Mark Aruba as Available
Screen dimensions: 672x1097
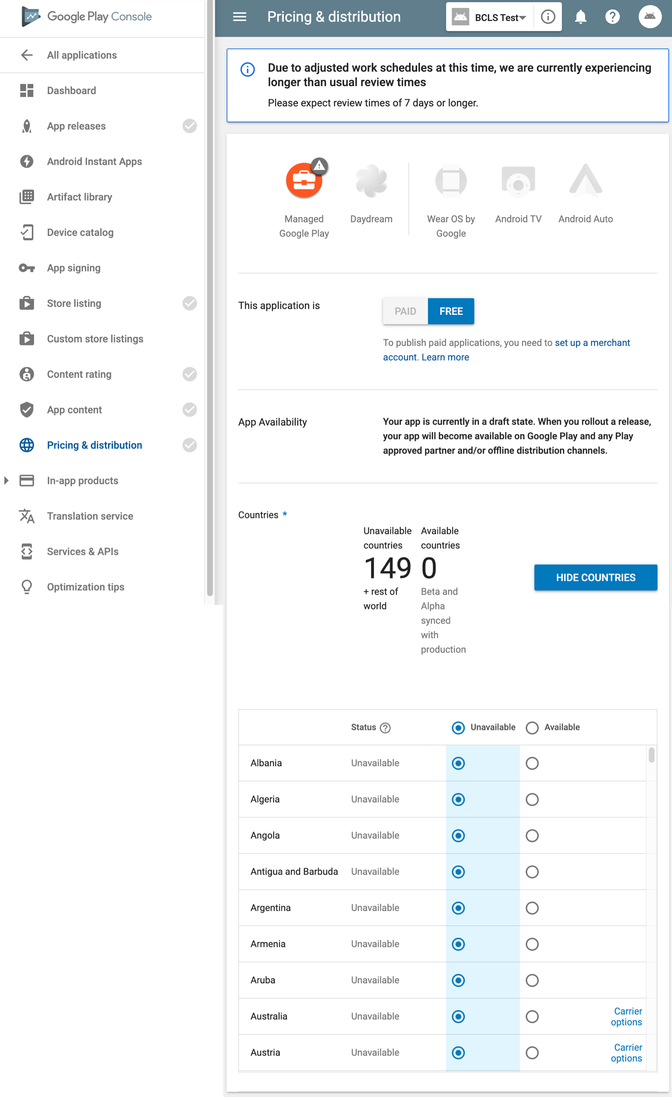pos(532,980)
